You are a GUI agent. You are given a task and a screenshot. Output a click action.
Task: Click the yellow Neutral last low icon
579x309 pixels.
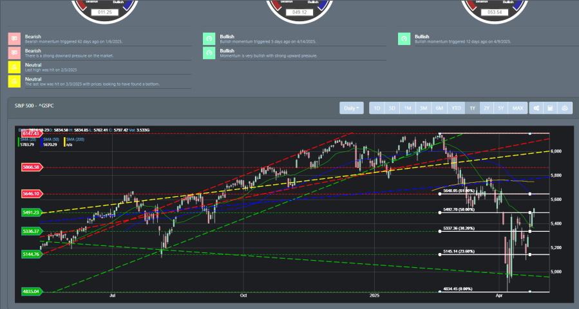[x=14, y=81]
